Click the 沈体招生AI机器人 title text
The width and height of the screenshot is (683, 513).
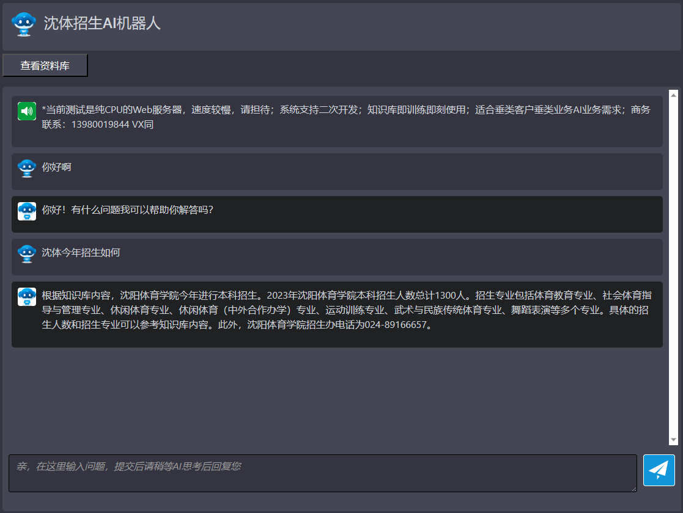click(x=102, y=23)
